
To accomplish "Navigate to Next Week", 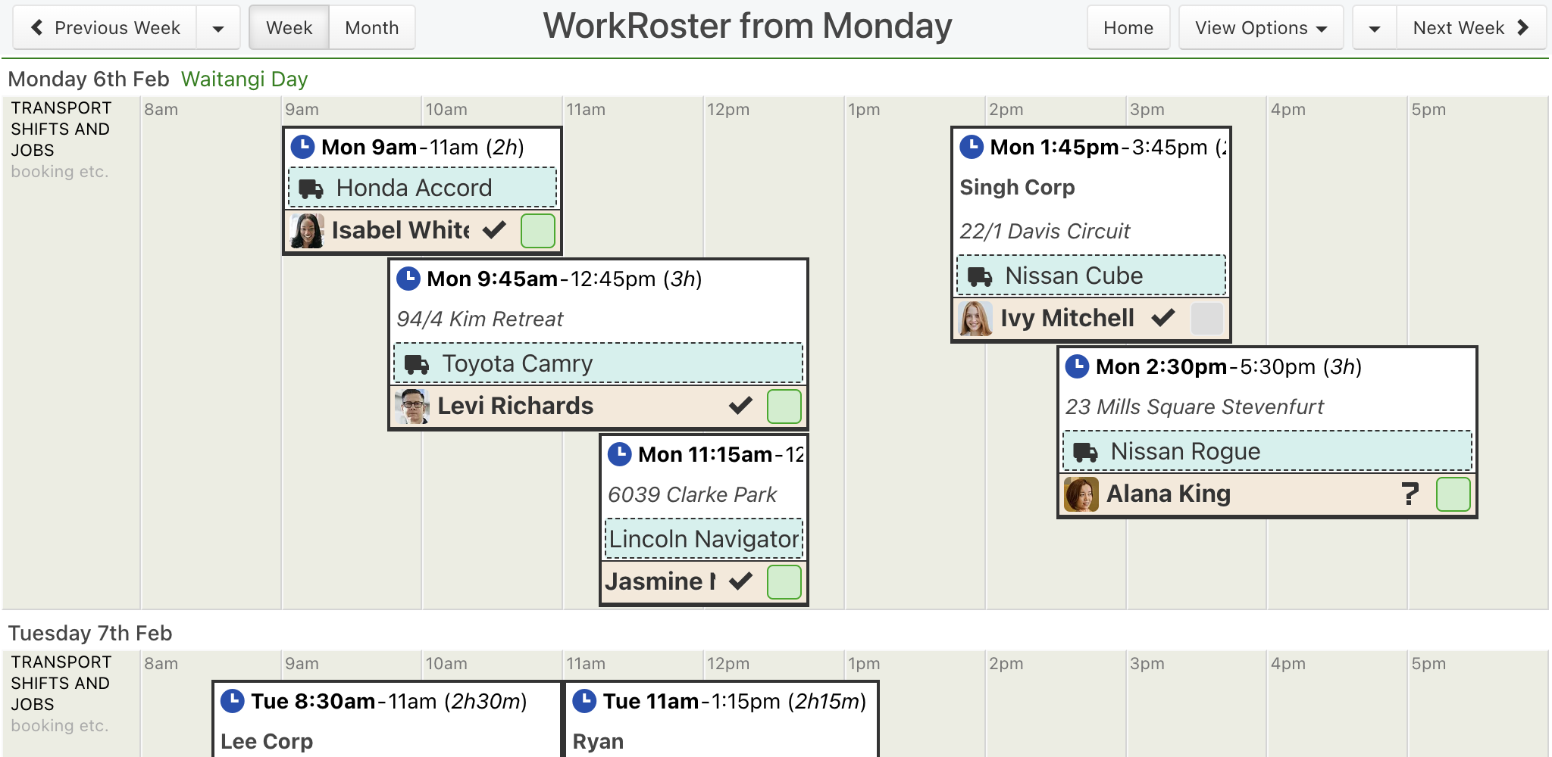I will (x=1471, y=28).
